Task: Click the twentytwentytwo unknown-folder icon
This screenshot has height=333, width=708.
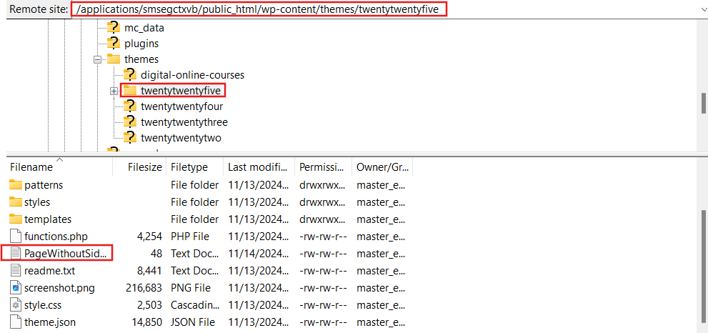Action: (x=129, y=137)
